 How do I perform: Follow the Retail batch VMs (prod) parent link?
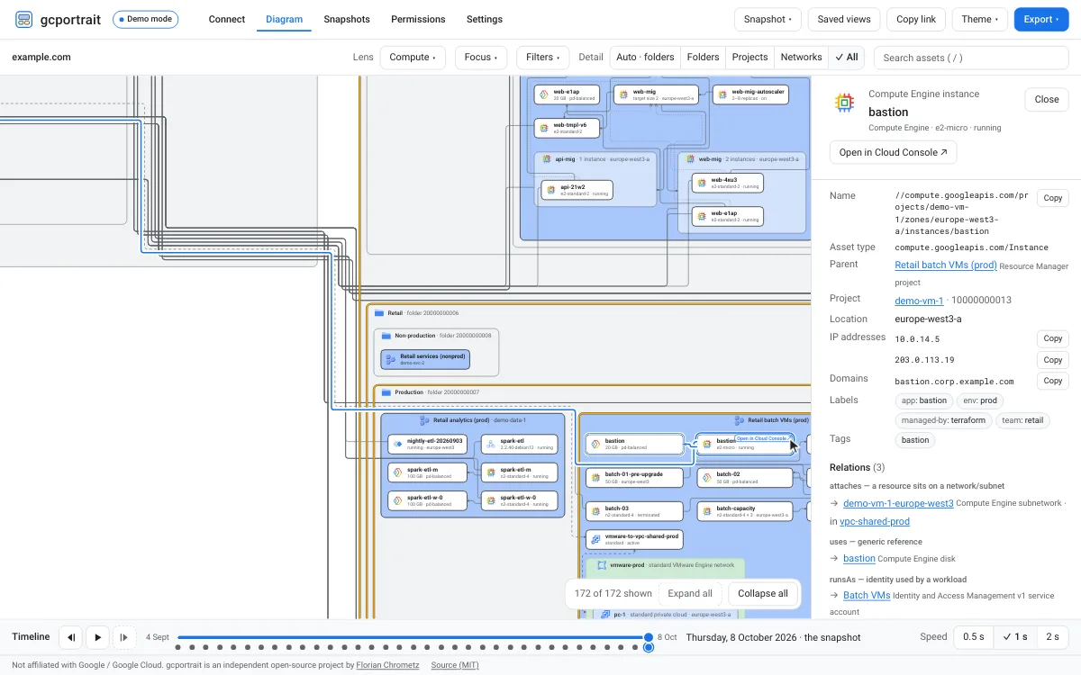[946, 265]
